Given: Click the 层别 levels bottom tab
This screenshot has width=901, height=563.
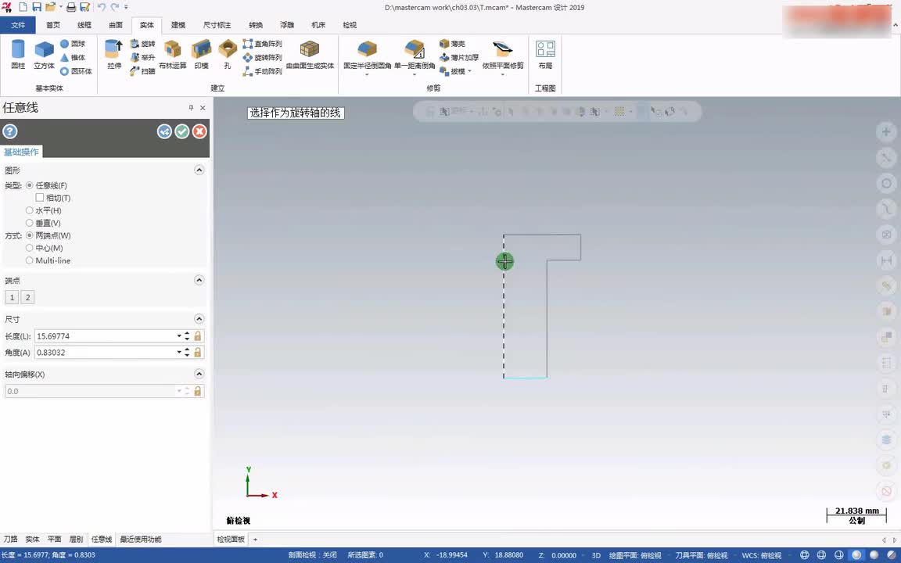Looking at the screenshot, I should (x=76, y=540).
